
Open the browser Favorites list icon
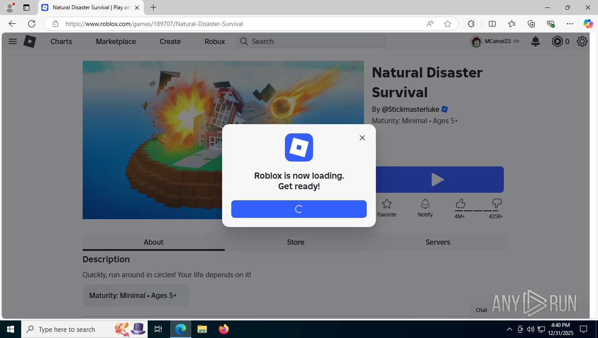(x=512, y=24)
